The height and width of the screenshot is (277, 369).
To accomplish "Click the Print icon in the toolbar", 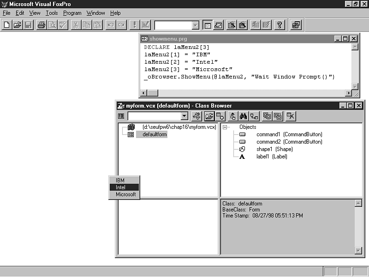I will [x=42, y=25].
